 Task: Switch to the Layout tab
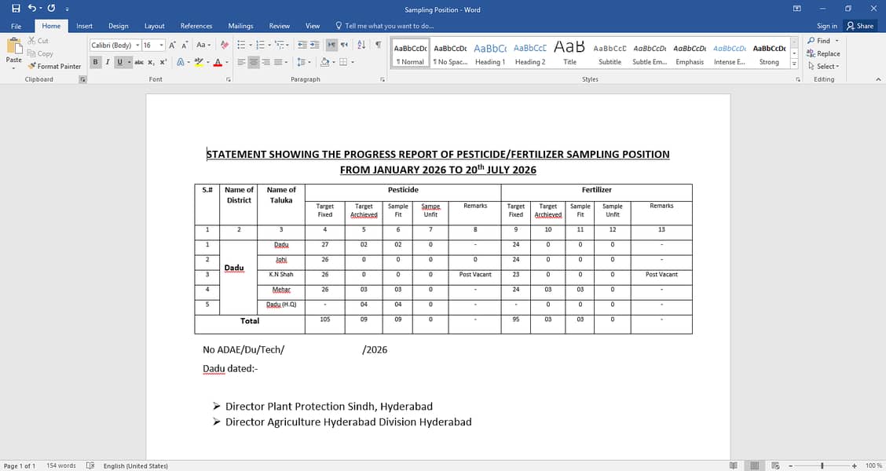154,26
